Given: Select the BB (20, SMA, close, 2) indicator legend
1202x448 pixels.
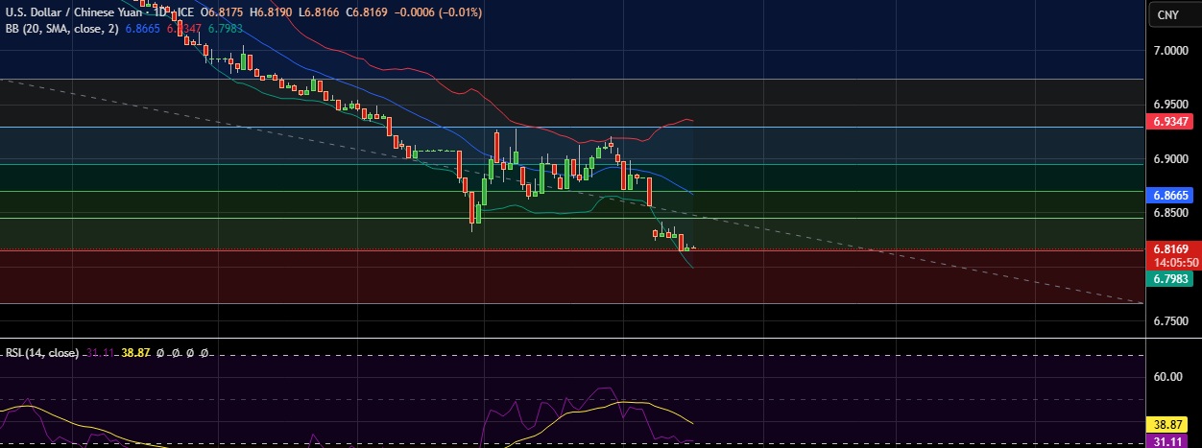Looking at the screenshot, I should tap(61, 29).
